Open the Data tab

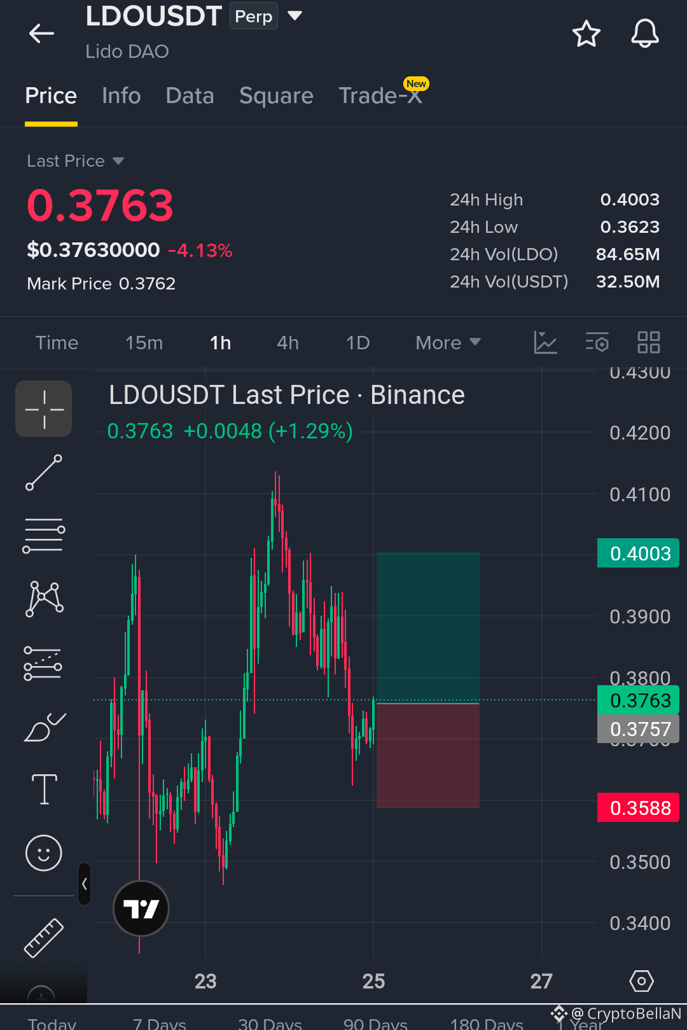pyautogui.click(x=190, y=95)
